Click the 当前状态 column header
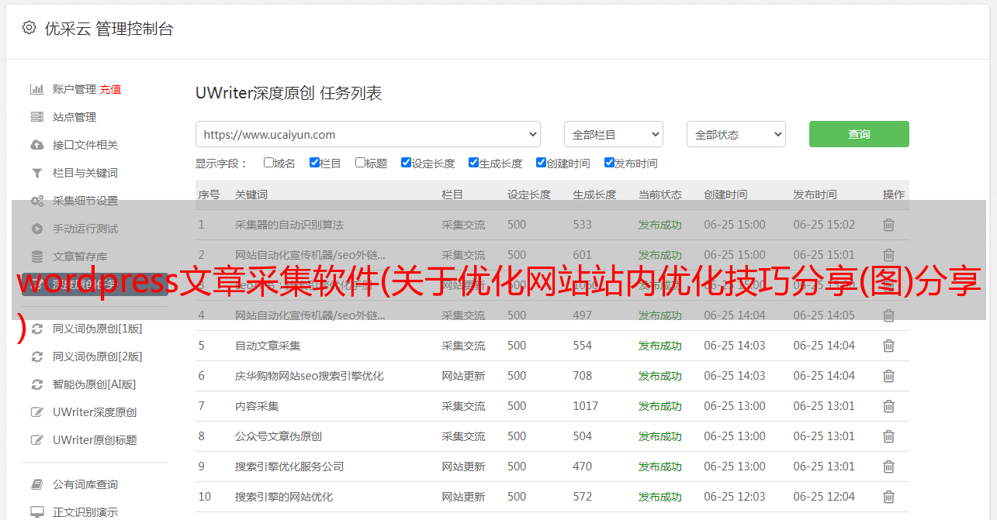 (x=660, y=195)
